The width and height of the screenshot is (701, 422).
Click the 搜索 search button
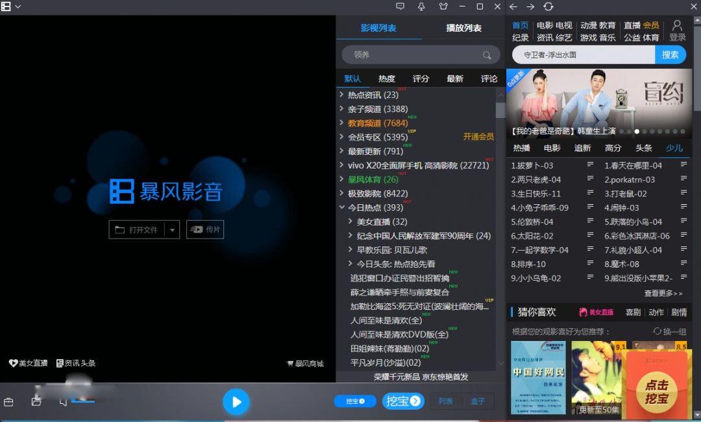[670, 54]
